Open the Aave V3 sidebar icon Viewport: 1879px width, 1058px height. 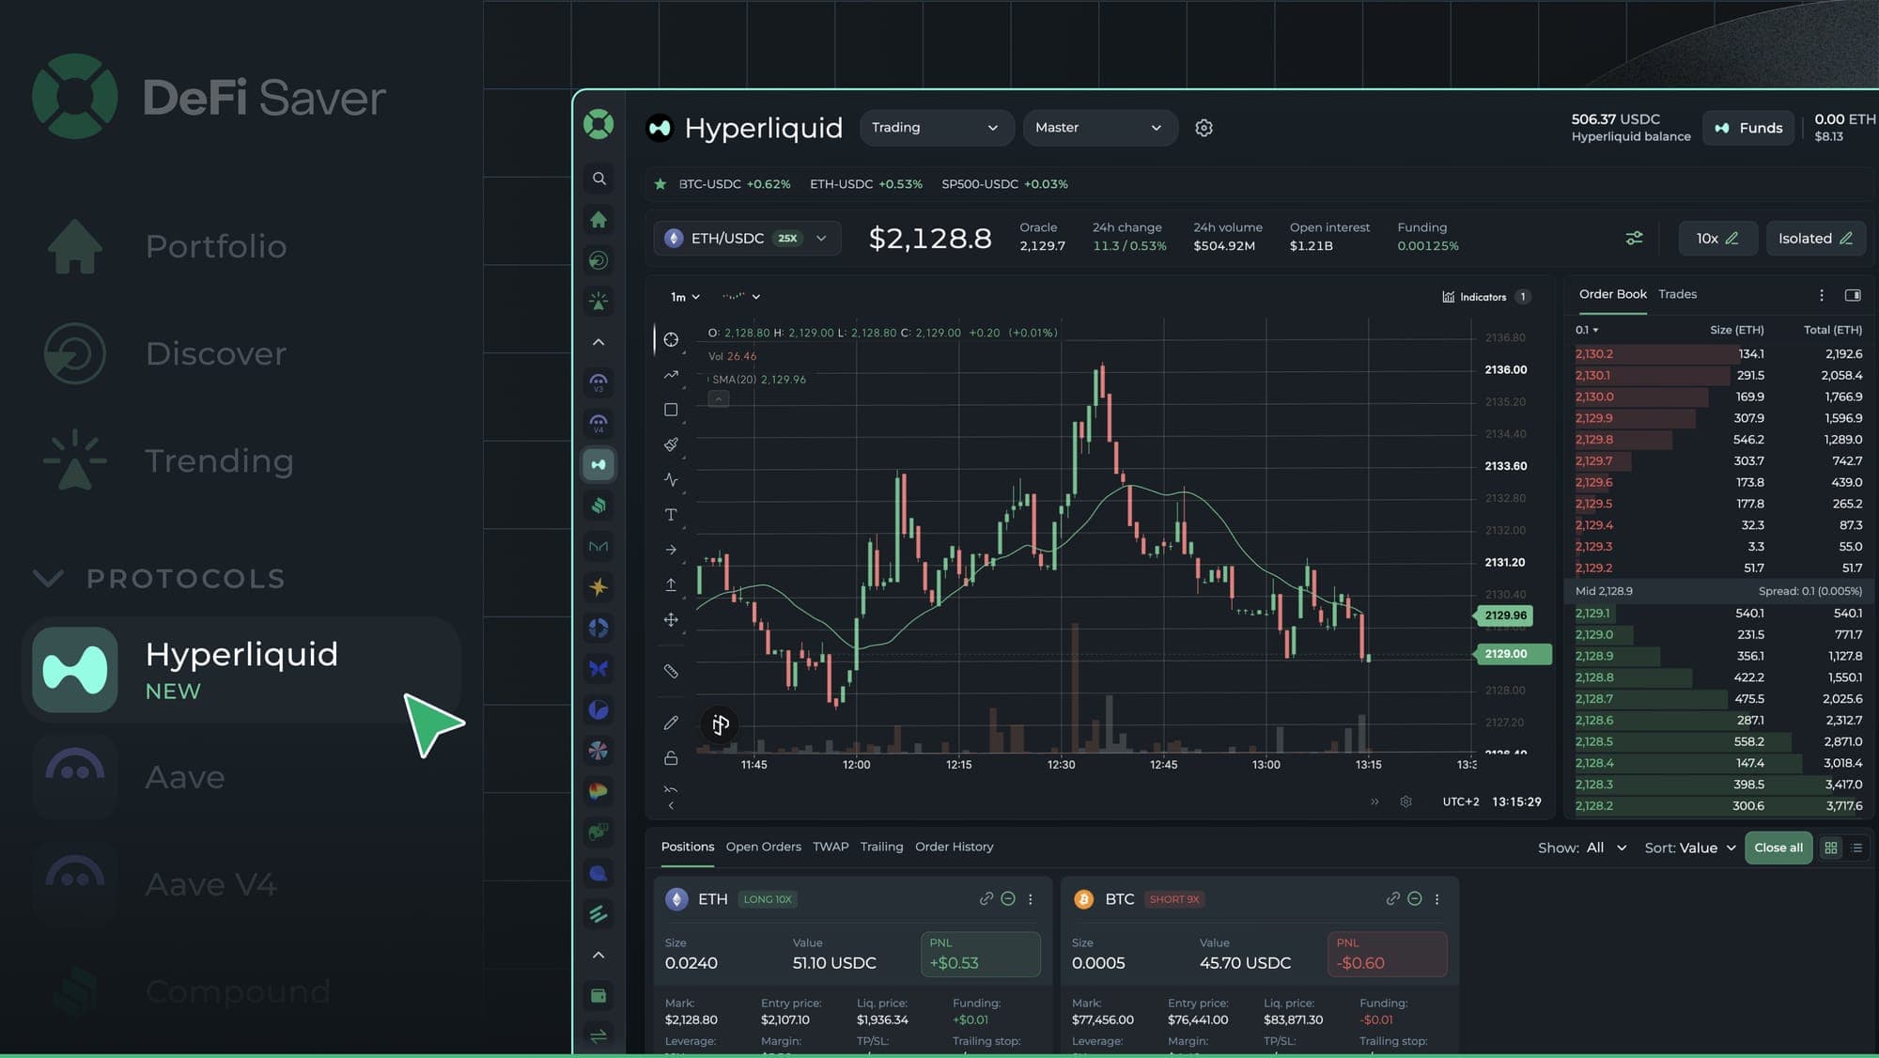tap(598, 382)
